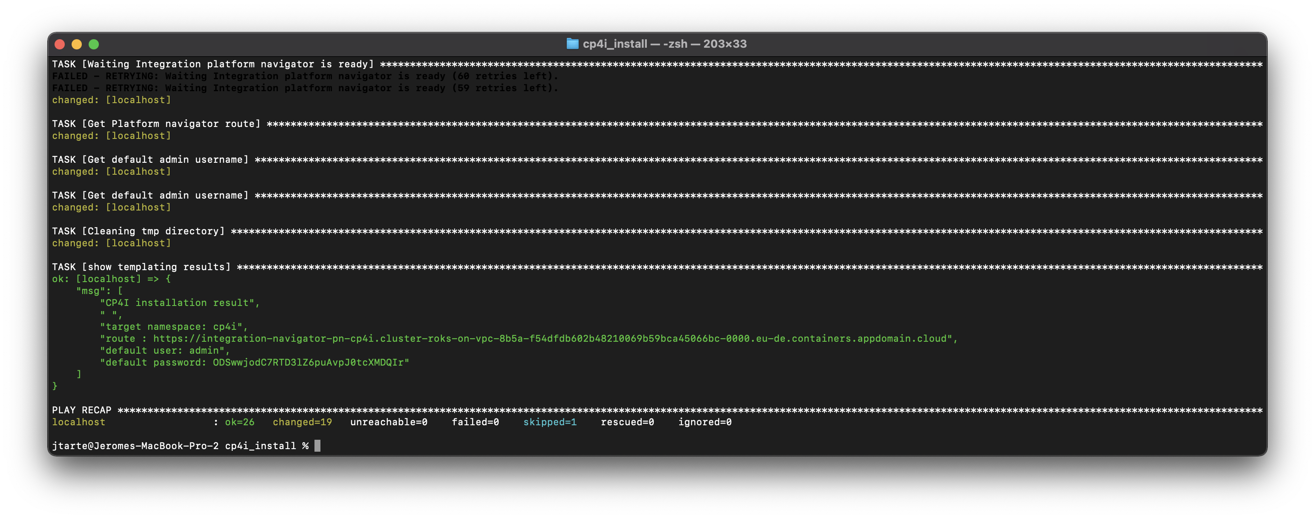Click the blue folder icon in title bar
1315x519 pixels.
click(x=572, y=44)
